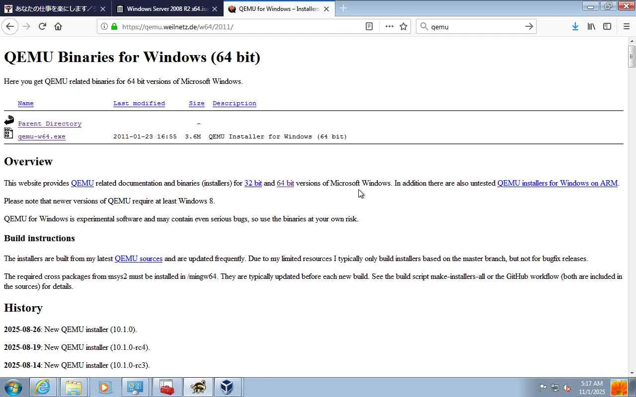Image resolution: width=636 pixels, height=397 pixels.
Task: Click the disabled forward arrow
Action: (x=26, y=26)
